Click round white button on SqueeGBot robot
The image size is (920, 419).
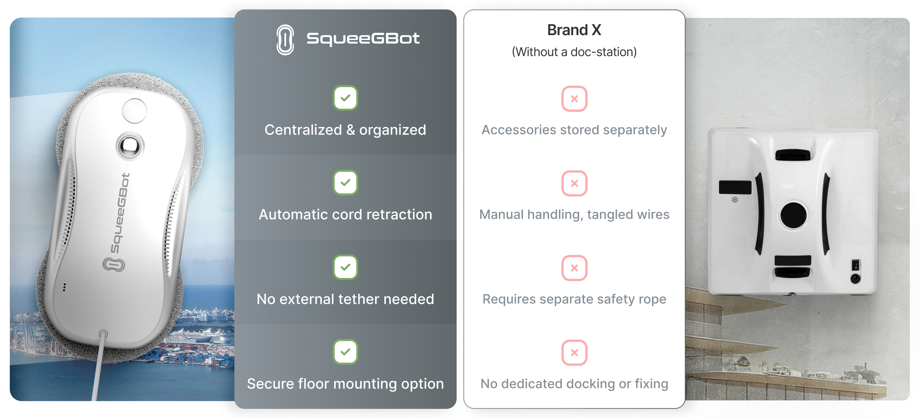pyautogui.click(x=134, y=110)
